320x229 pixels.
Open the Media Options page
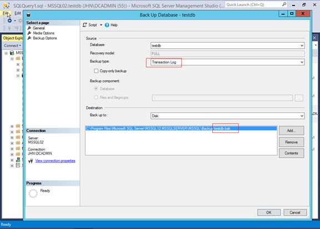(x=44, y=33)
